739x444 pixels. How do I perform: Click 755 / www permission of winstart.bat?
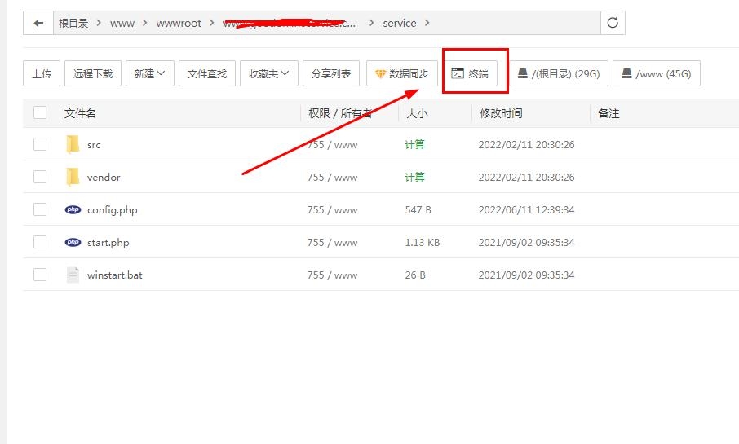(x=332, y=275)
